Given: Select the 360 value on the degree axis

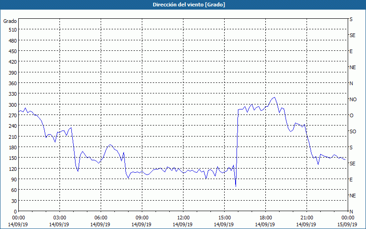Looking at the screenshot, I should click(13, 83).
